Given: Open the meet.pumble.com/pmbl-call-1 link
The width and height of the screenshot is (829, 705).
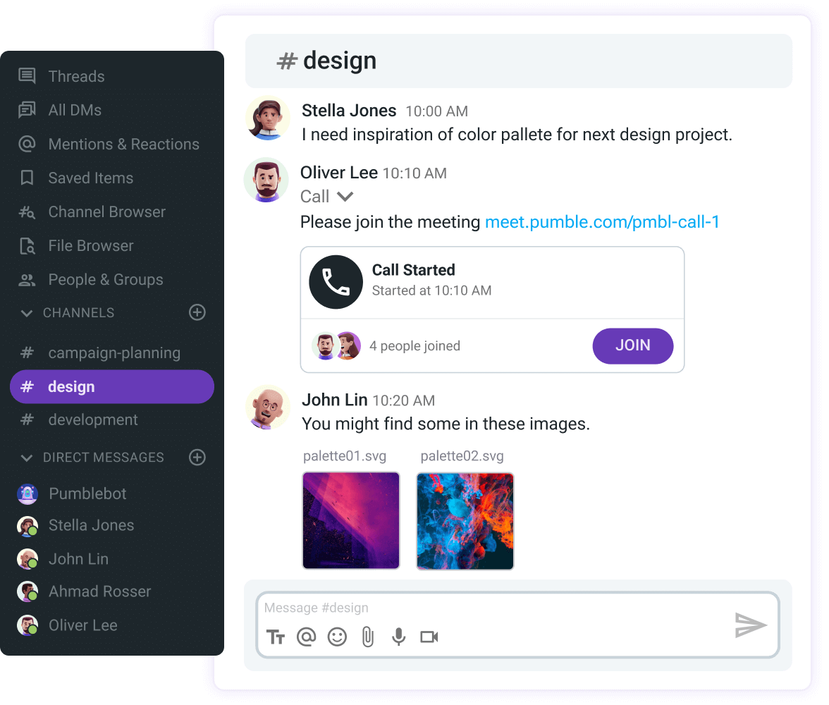Looking at the screenshot, I should (x=601, y=221).
